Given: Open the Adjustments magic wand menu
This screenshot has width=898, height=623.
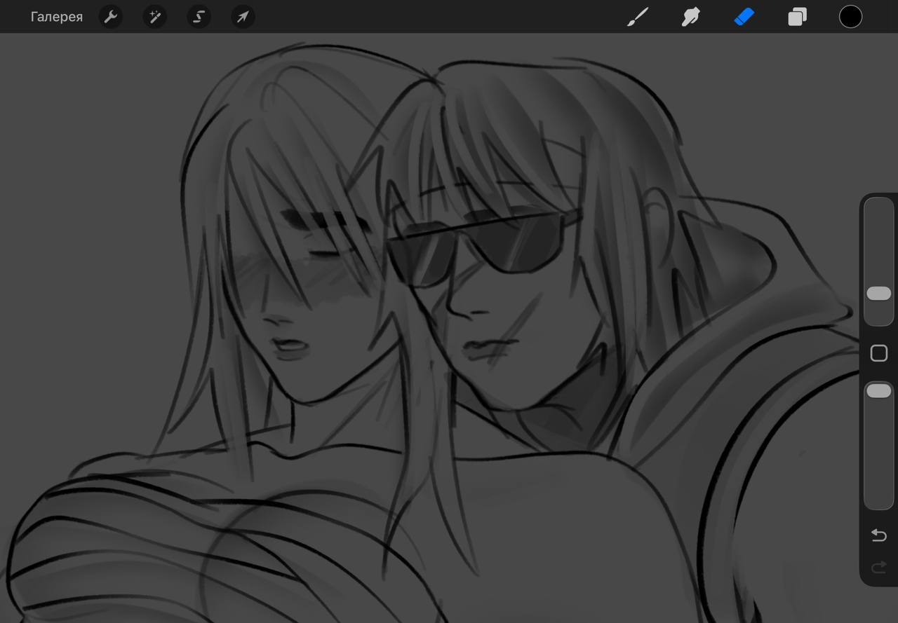Looking at the screenshot, I should [154, 17].
